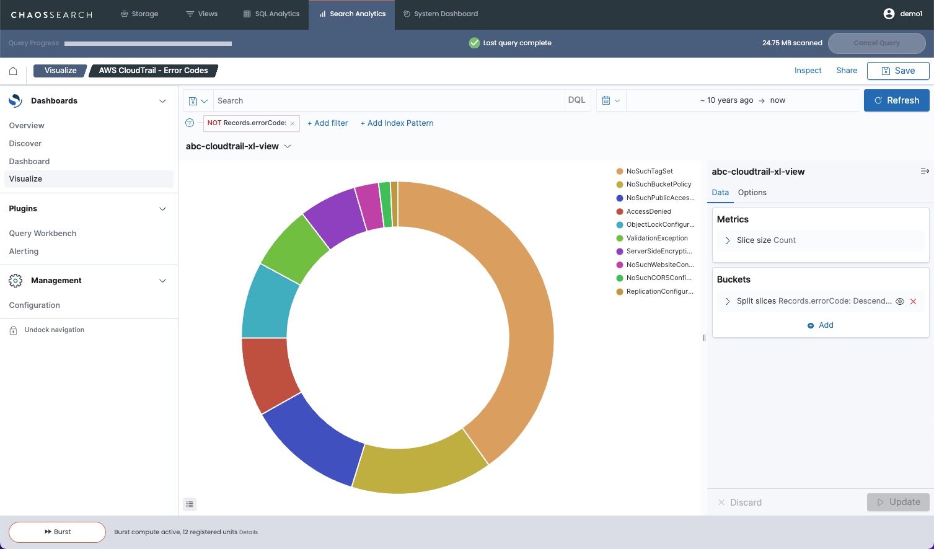Click the panel resize handle beside chart
Screen dimensions: 934x549
click(704, 338)
